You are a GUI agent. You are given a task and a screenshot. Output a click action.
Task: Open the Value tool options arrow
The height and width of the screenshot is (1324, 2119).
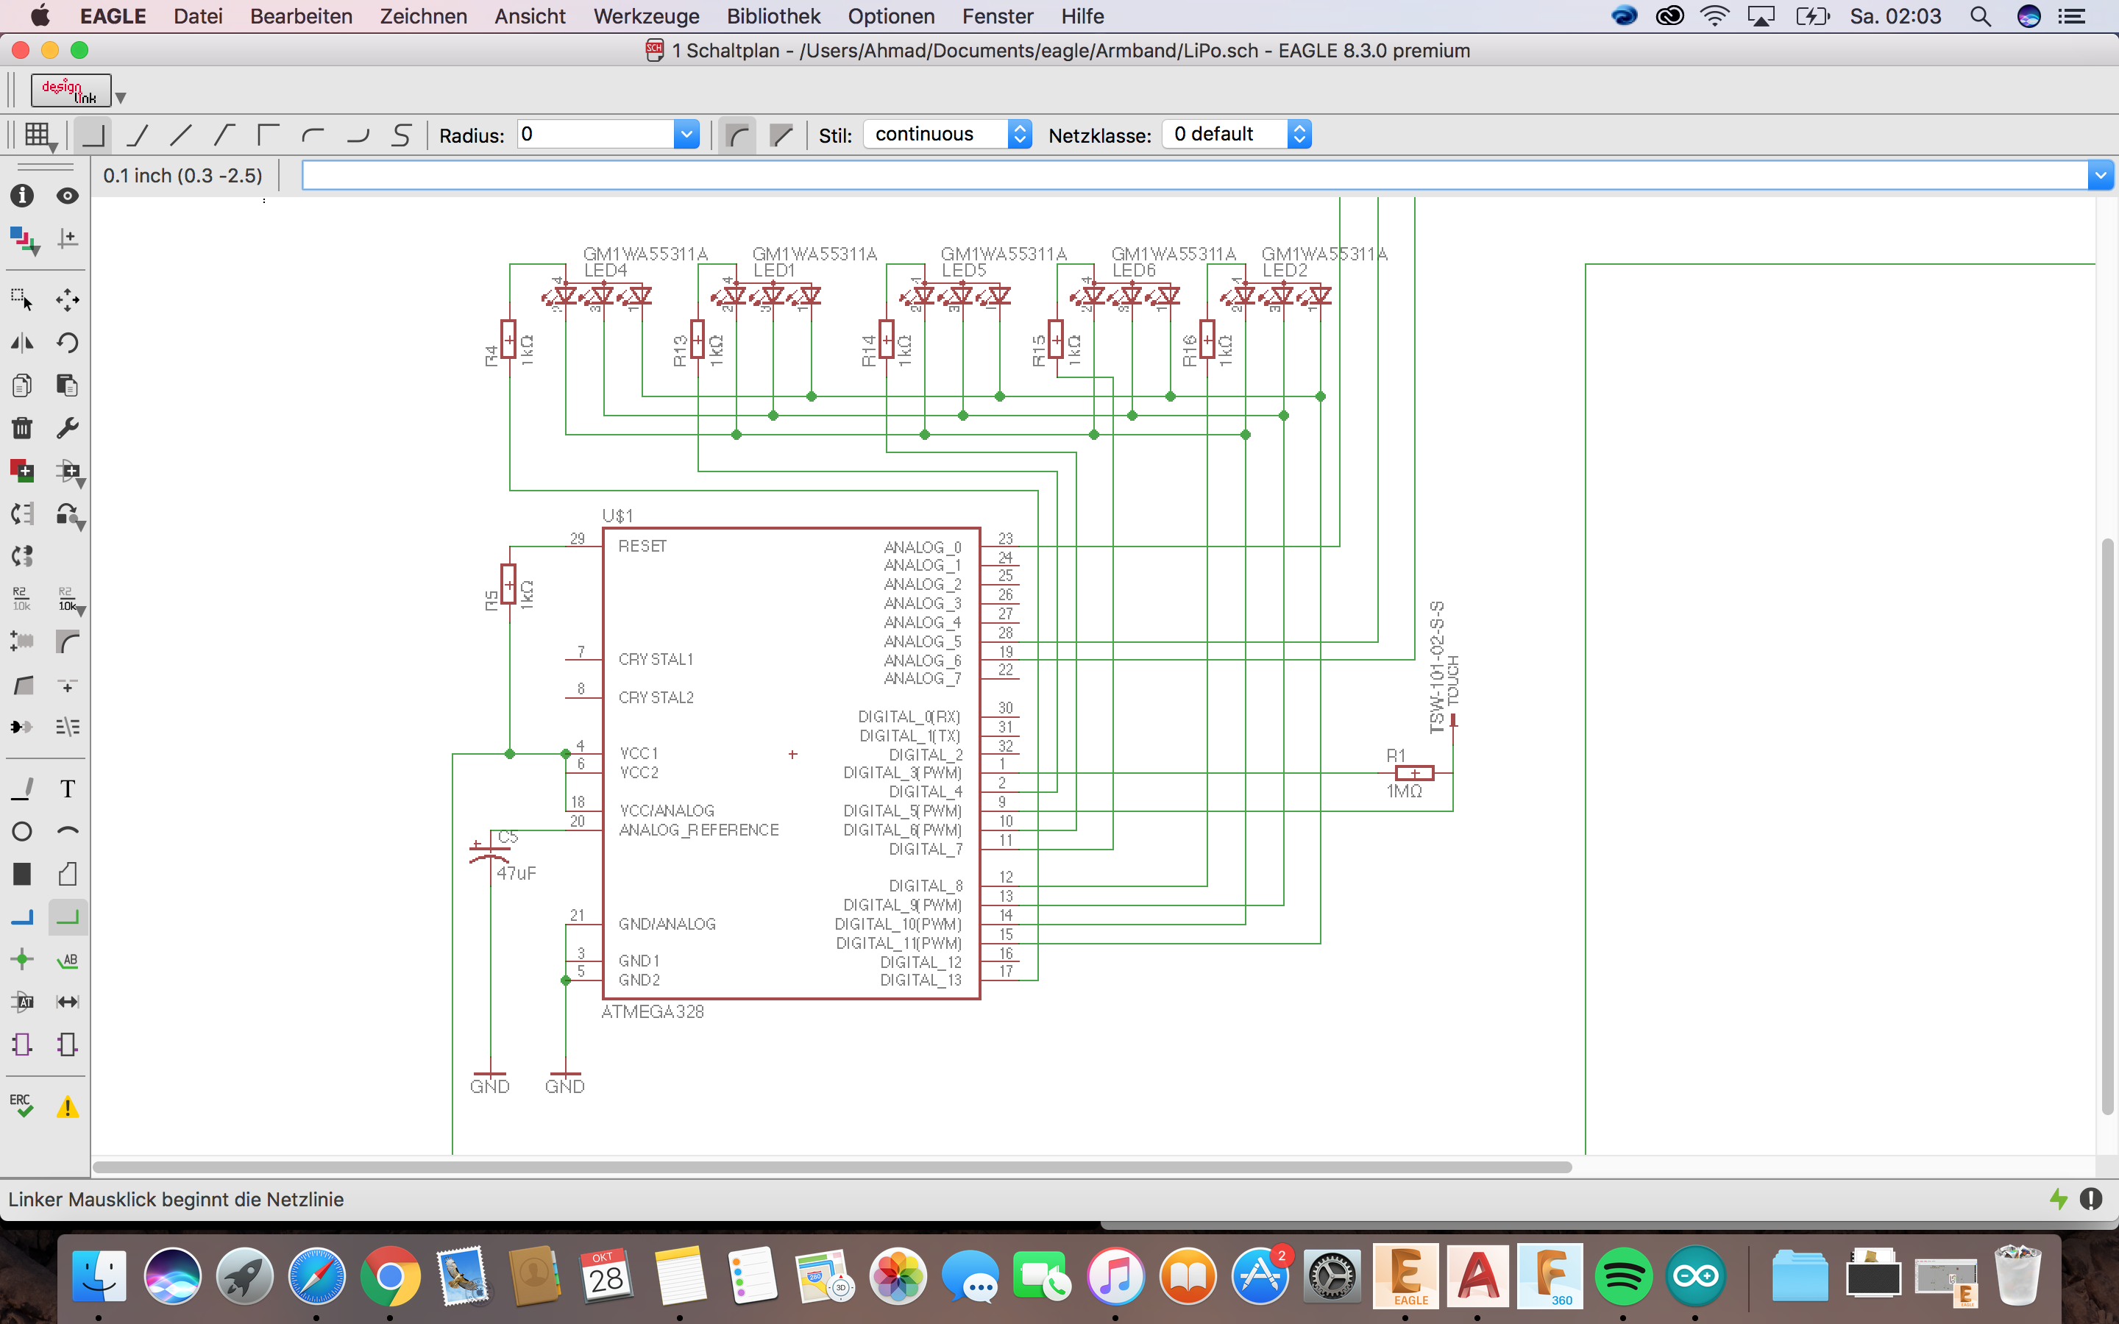pyautogui.click(x=80, y=611)
